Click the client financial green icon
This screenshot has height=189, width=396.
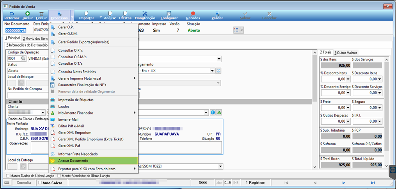click(x=219, y=112)
